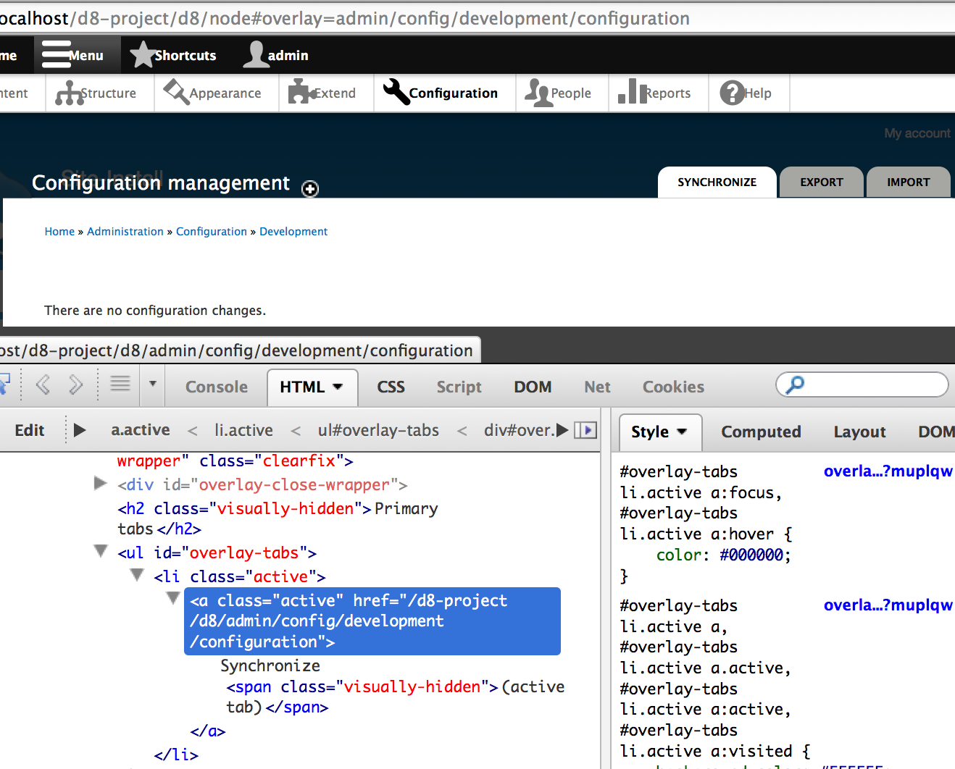The width and height of the screenshot is (955, 769).
Task: Click the 'Synchronize' text node in HTML tree
Action: pos(270,665)
